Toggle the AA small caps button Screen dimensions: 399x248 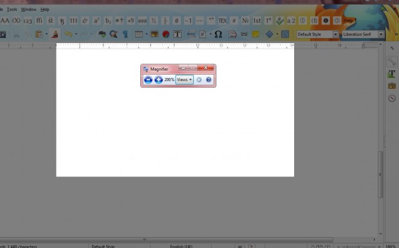(5, 21)
